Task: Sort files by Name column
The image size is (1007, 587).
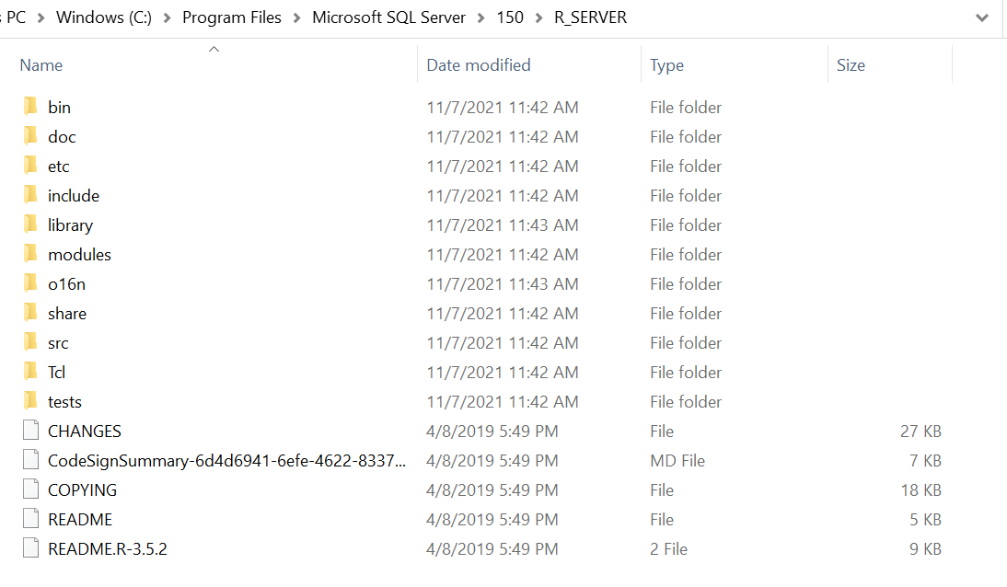Action: tap(41, 65)
